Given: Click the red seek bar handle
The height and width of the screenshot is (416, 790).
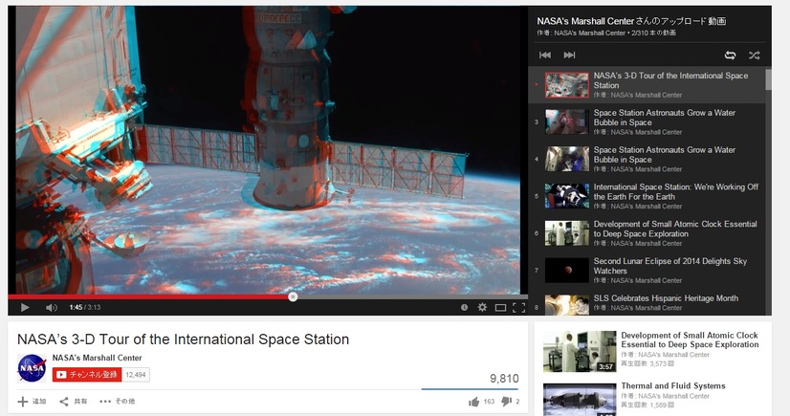Looking at the screenshot, I should tap(293, 296).
